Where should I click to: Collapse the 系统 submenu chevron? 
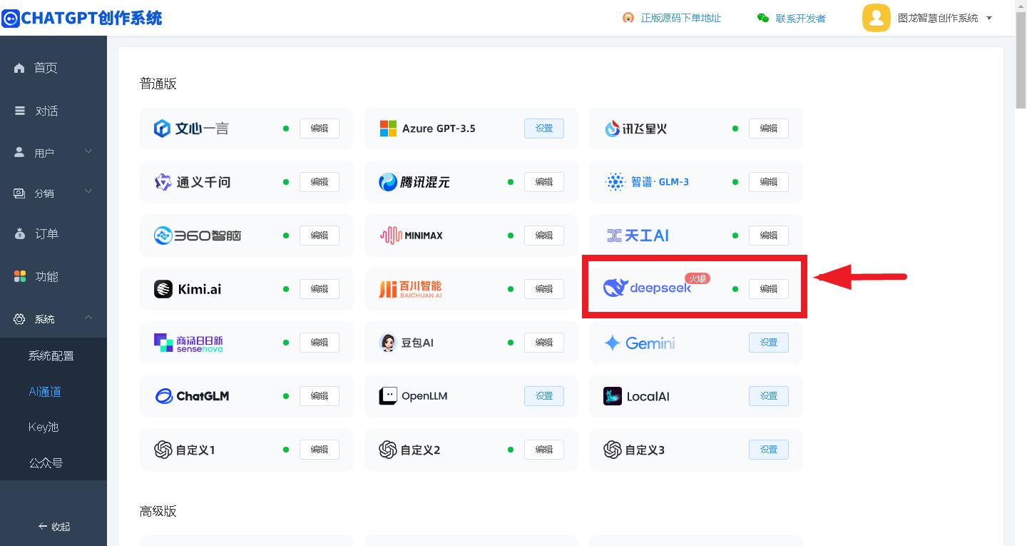click(88, 318)
